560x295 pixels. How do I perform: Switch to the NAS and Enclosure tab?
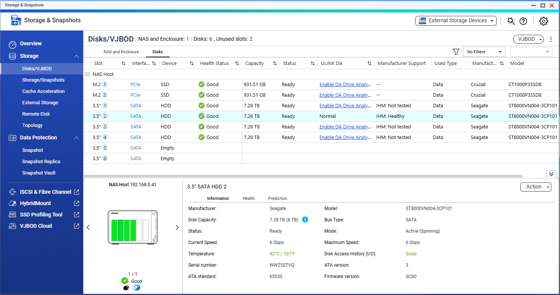[x=121, y=52]
